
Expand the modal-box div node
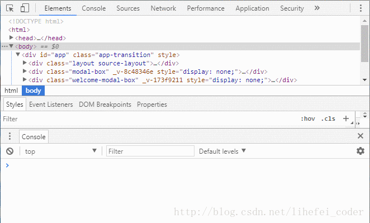click(24, 71)
